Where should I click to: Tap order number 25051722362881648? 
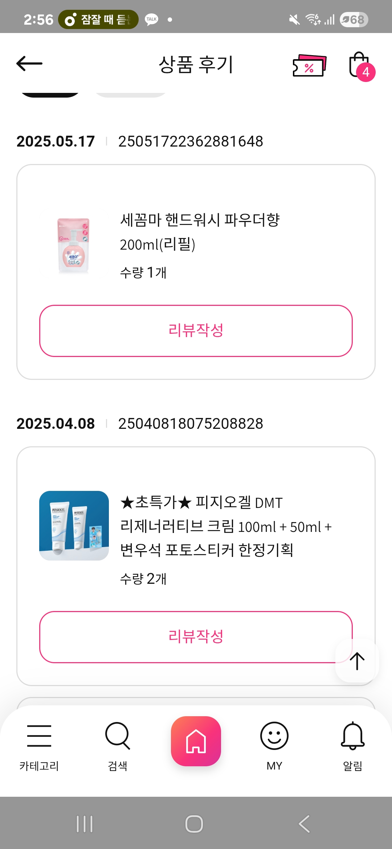click(x=191, y=141)
